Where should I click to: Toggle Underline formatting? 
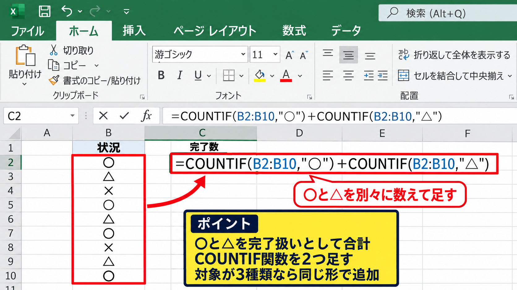coord(198,76)
